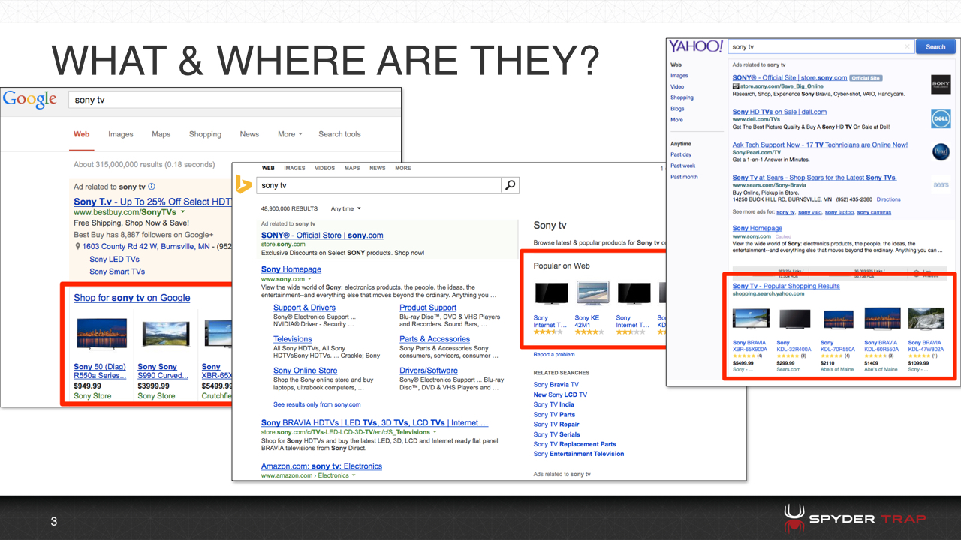This screenshot has width=961, height=540.
Task: Click the Yahoo Search button
Action: point(935,46)
